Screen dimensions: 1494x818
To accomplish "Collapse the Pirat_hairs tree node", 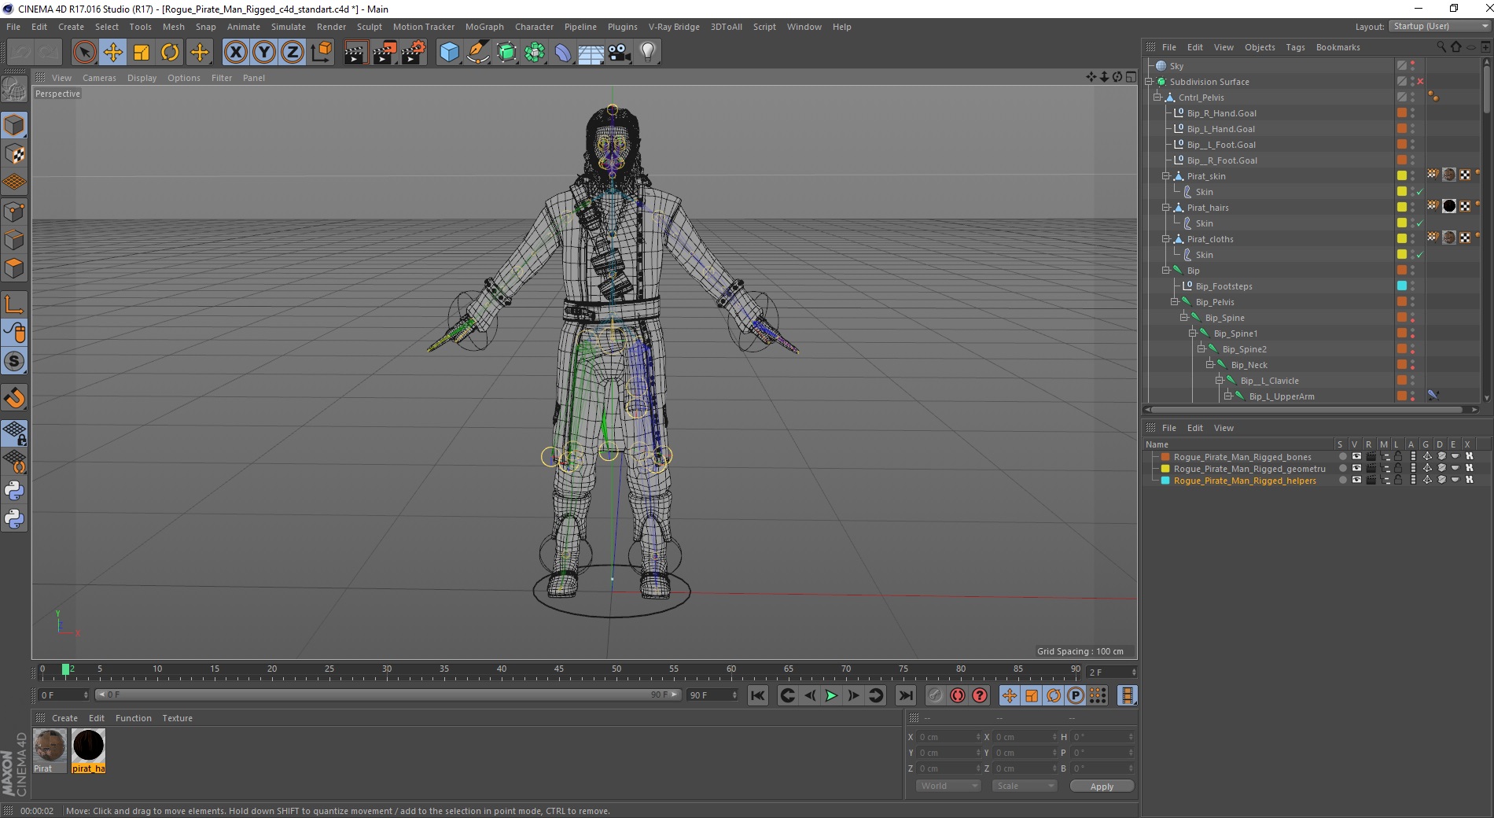I will 1165,208.
